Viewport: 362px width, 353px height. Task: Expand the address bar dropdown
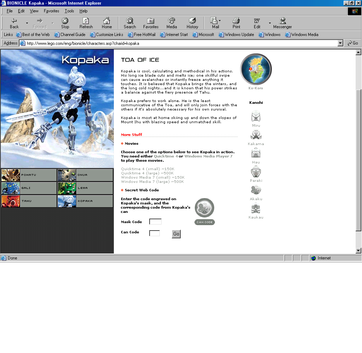(x=340, y=43)
